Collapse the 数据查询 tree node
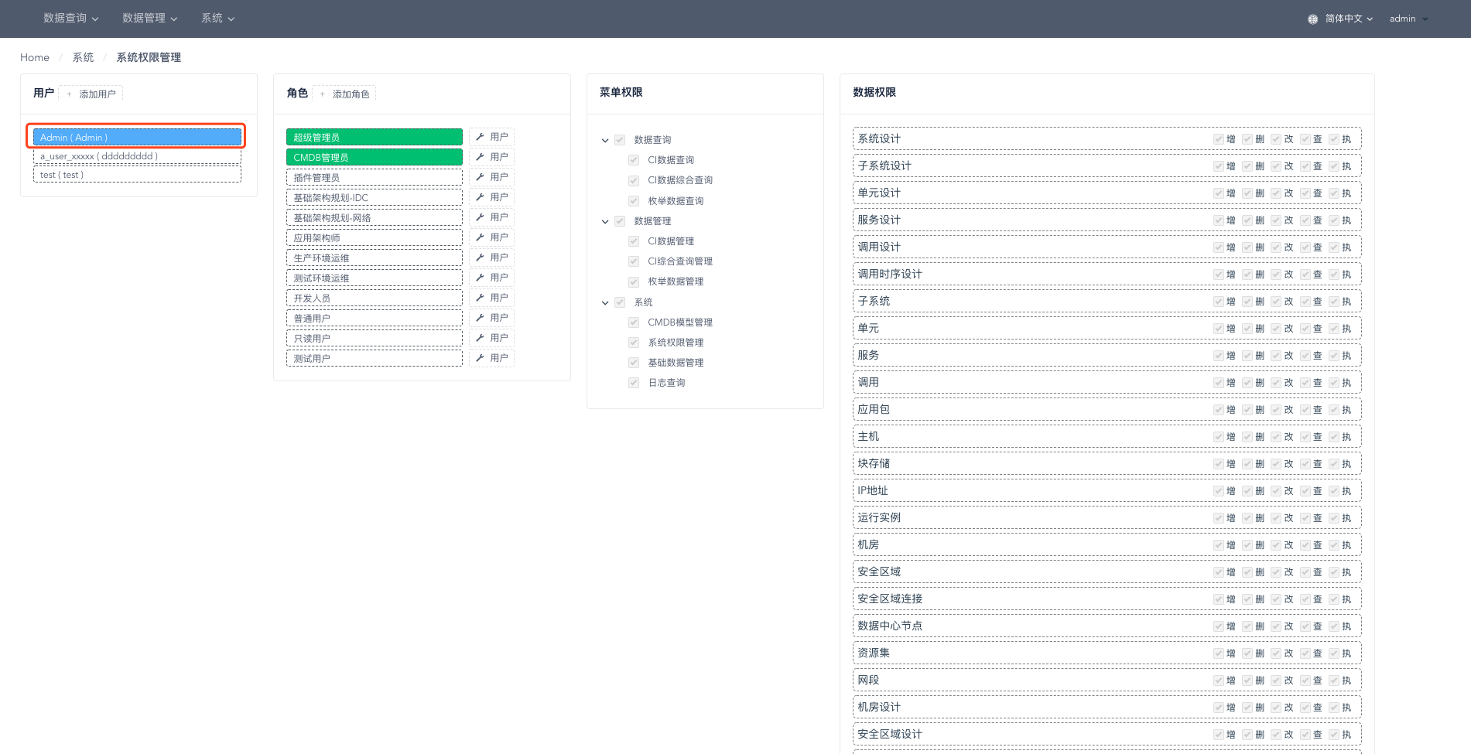The image size is (1471, 754). [x=605, y=141]
